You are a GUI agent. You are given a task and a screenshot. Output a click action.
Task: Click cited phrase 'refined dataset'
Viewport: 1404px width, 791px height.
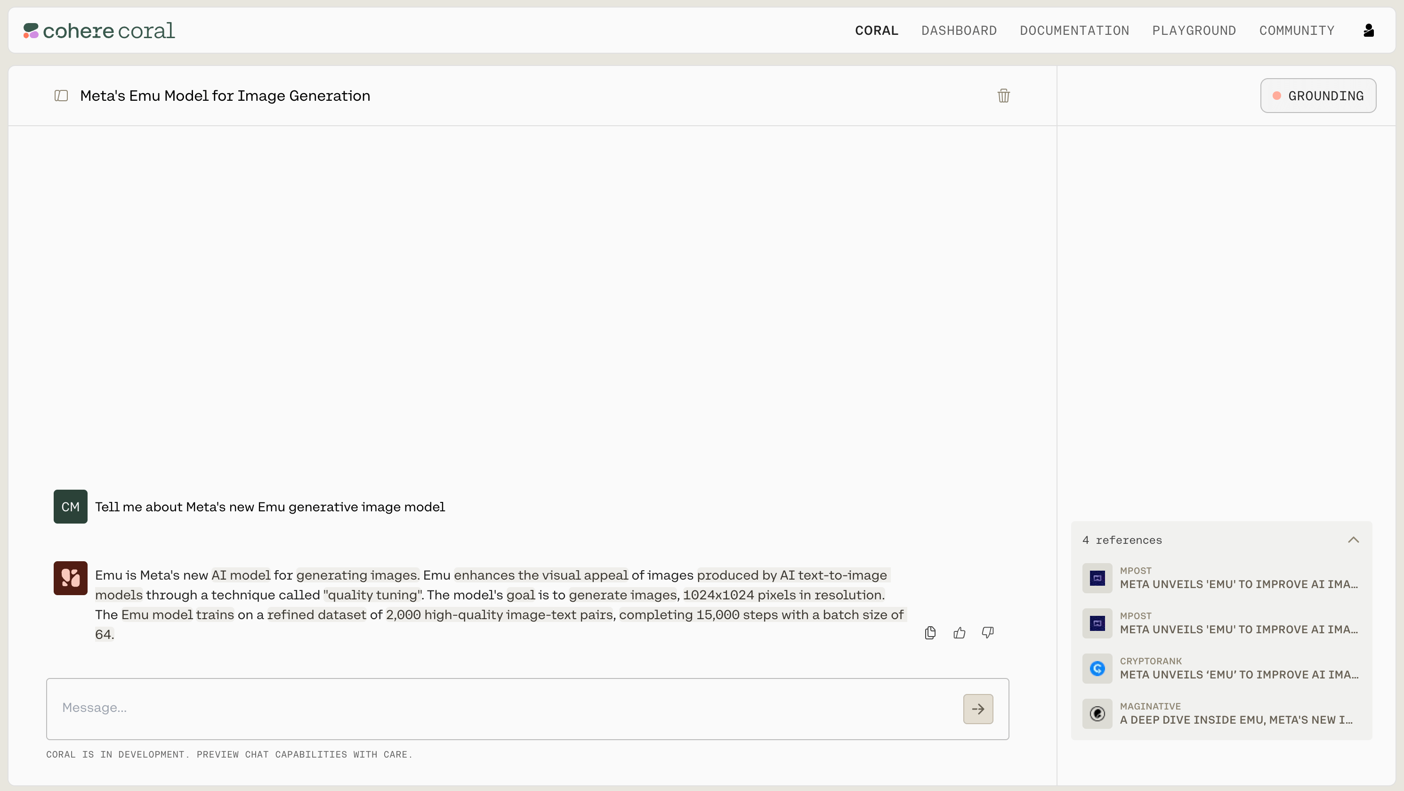click(316, 614)
